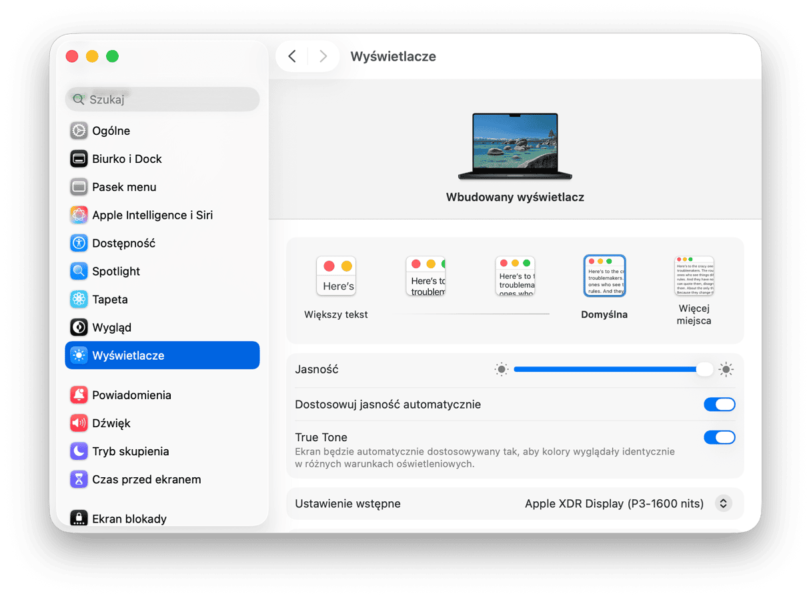Click the Jasność brightness slider track
This screenshot has width=811, height=598.
pyautogui.click(x=607, y=369)
